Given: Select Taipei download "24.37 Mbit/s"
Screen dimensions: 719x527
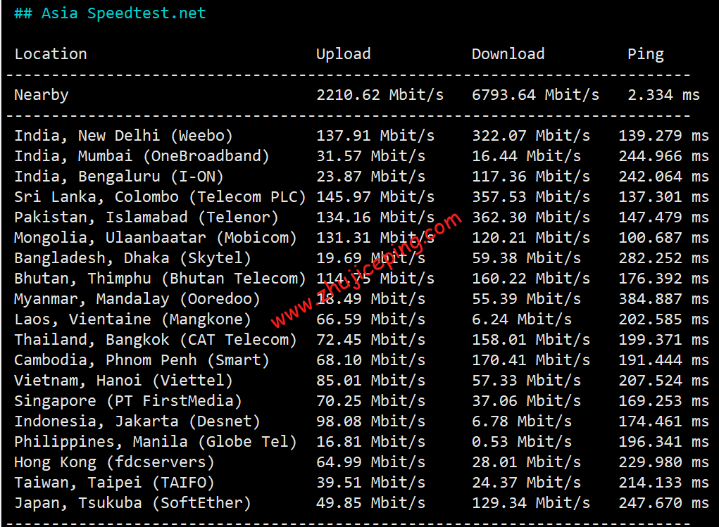Looking at the screenshot, I should coord(527,483).
